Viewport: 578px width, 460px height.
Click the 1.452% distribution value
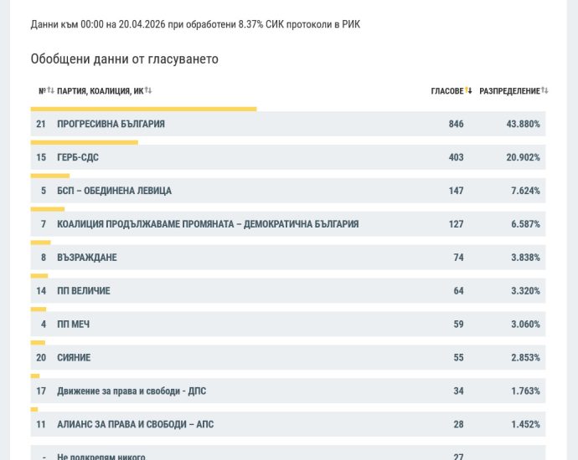coord(525,424)
